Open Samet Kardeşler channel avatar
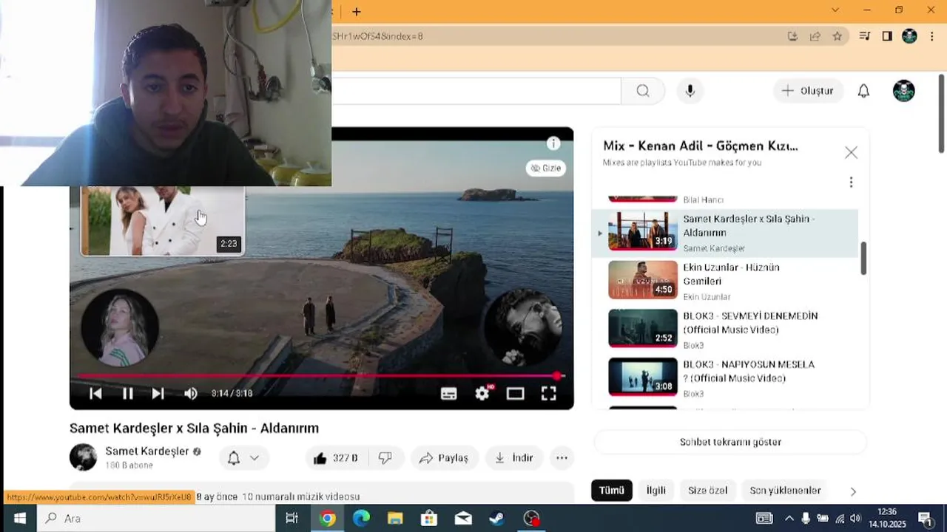Screen dimensions: 947x532 point(83,457)
